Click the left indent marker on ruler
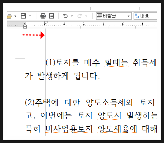 25,26
